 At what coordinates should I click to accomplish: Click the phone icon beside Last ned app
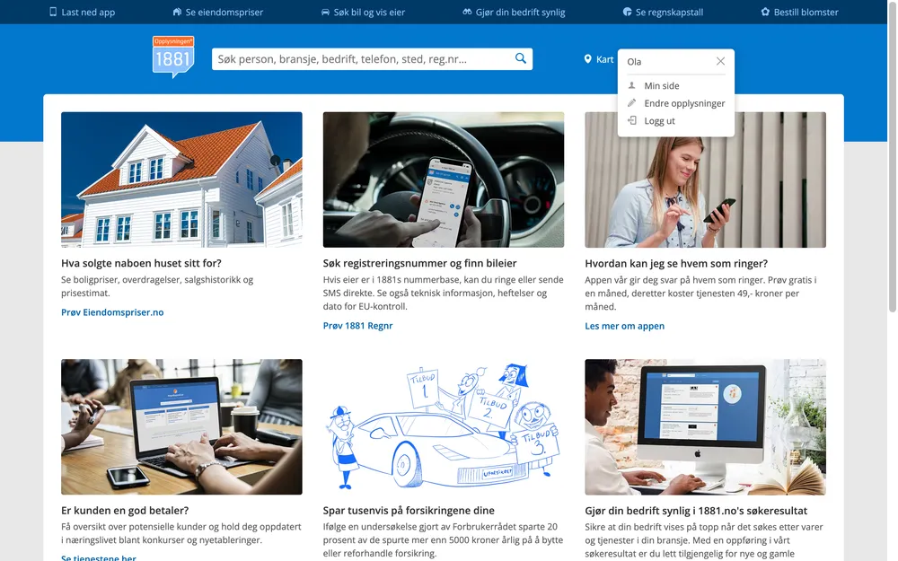[x=53, y=13]
